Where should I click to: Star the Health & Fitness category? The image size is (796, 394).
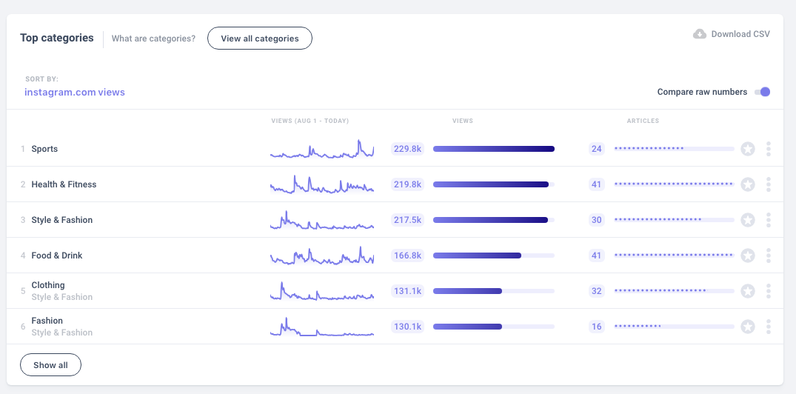click(748, 184)
